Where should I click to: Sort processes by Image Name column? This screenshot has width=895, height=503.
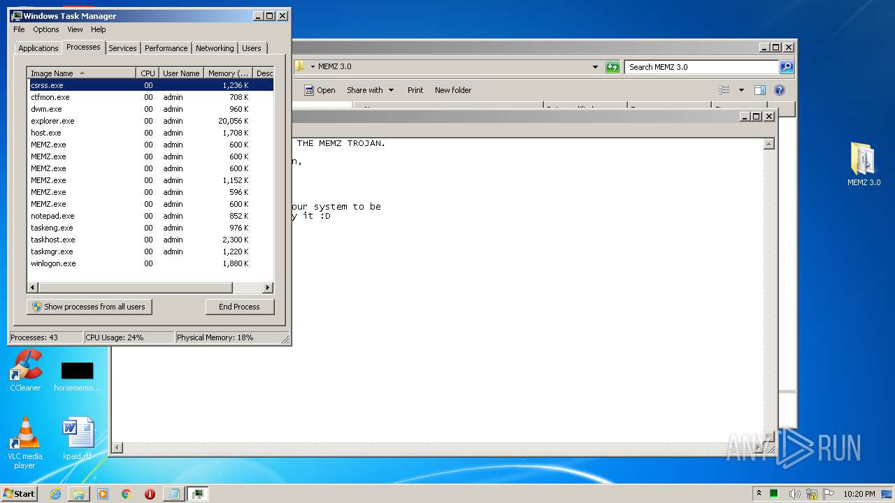click(x=82, y=73)
